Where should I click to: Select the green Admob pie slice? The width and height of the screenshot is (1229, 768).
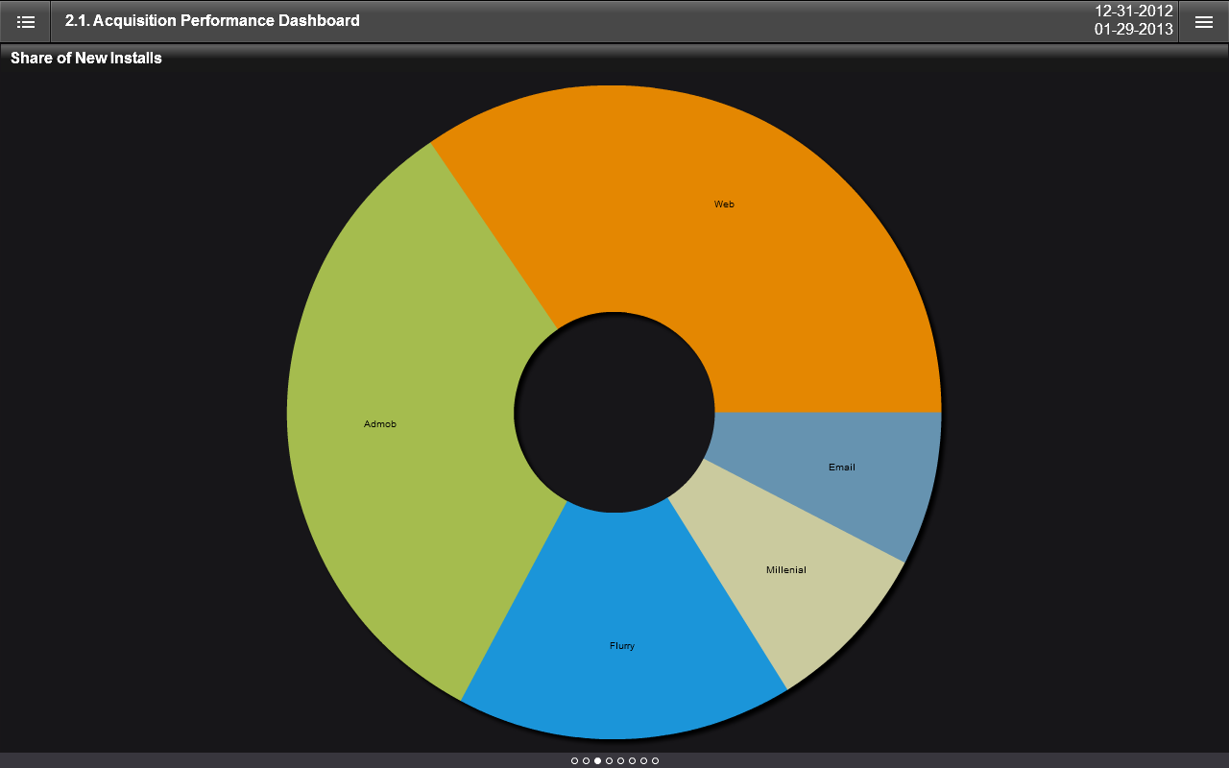(x=380, y=423)
